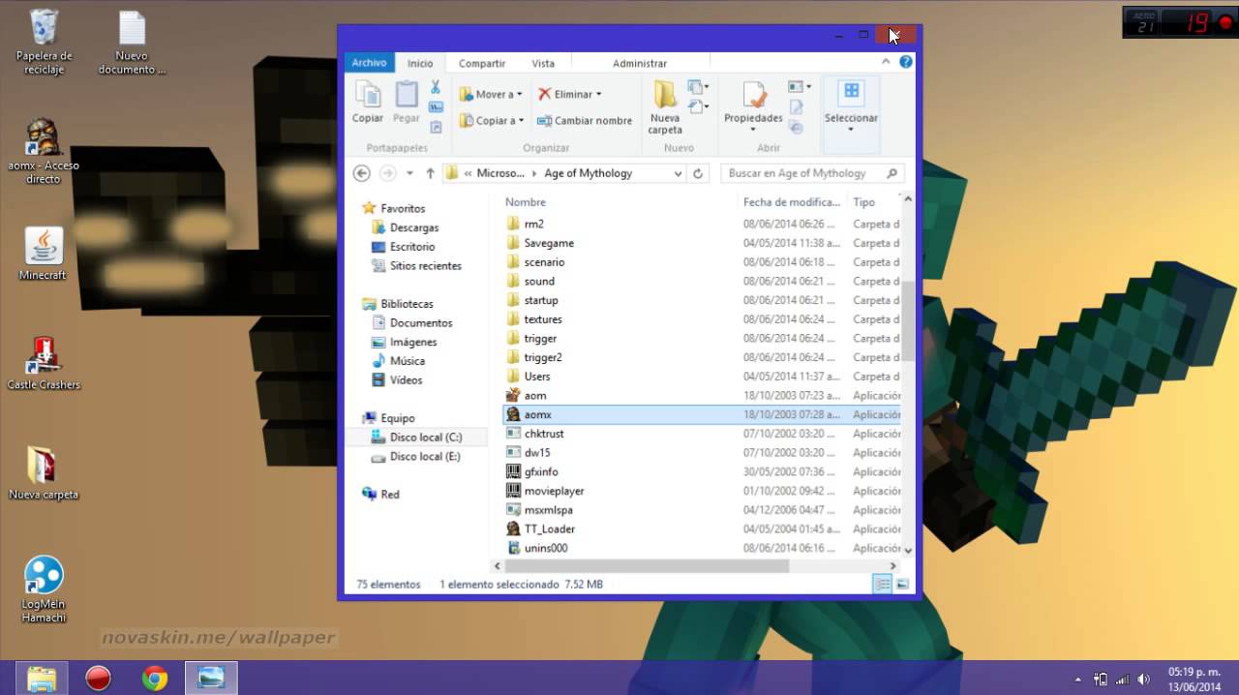Click Cambiar nombre in the ribbon
The height and width of the screenshot is (695, 1239).
pyautogui.click(x=585, y=120)
